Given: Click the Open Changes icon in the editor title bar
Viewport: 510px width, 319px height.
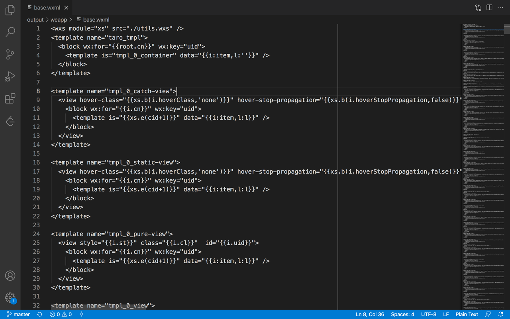Looking at the screenshot, I should click(x=478, y=8).
